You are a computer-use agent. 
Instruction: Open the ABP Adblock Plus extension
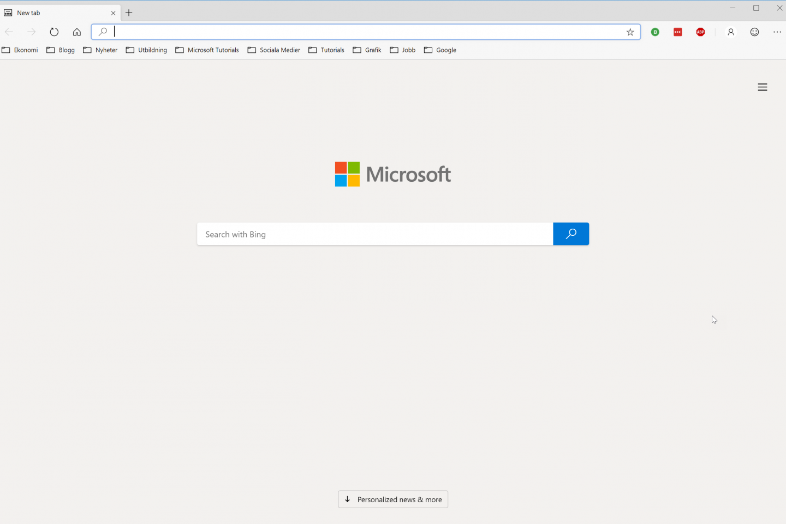[x=701, y=32]
